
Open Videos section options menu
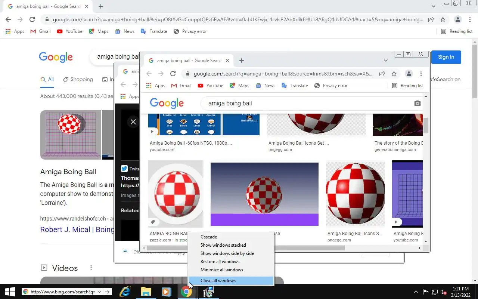(x=91, y=268)
